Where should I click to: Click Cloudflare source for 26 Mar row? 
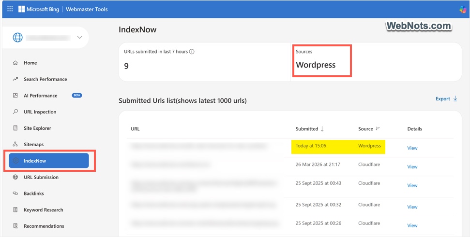(369, 165)
